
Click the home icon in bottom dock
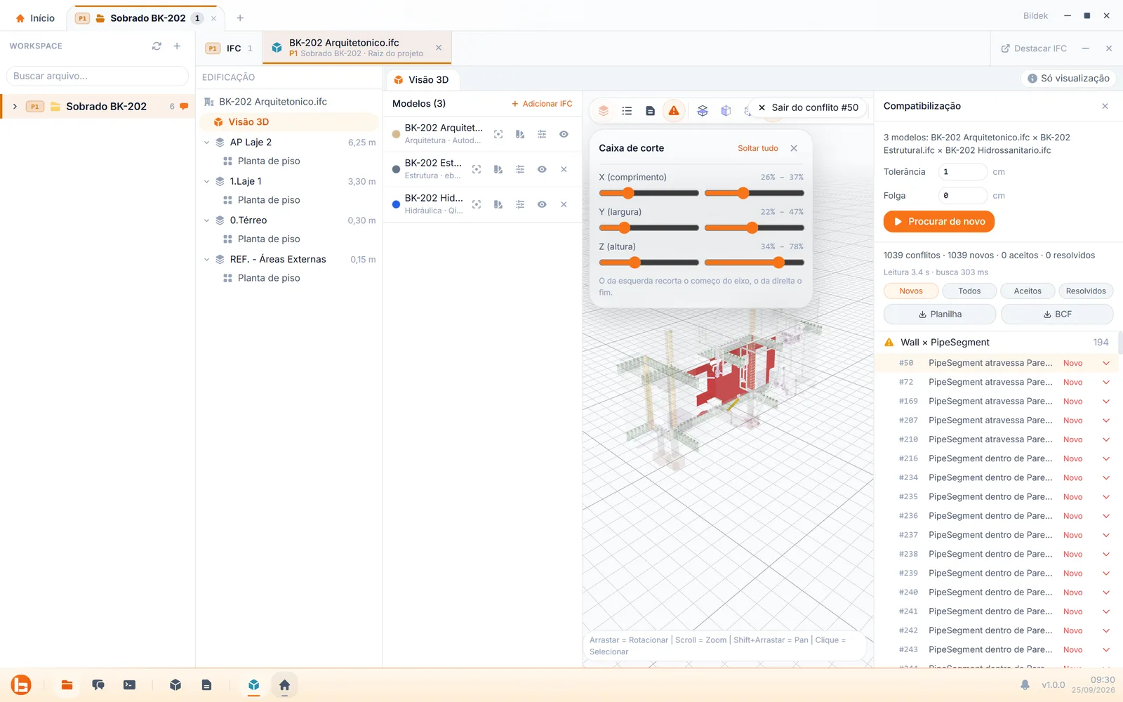(284, 684)
